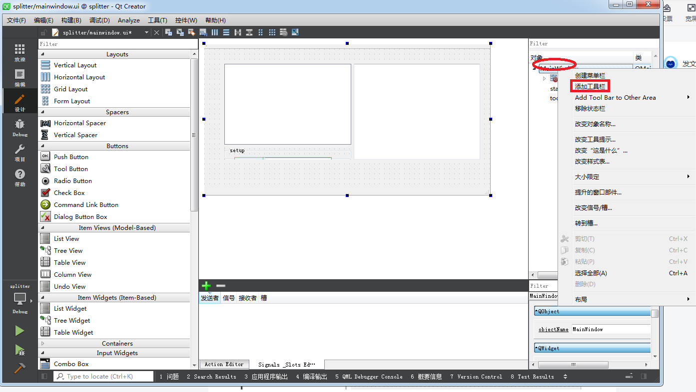Image resolution: width=696 pixels, height=392 pixels.
Task: Switch to Design (设计) mode
Action: point(19,102)
